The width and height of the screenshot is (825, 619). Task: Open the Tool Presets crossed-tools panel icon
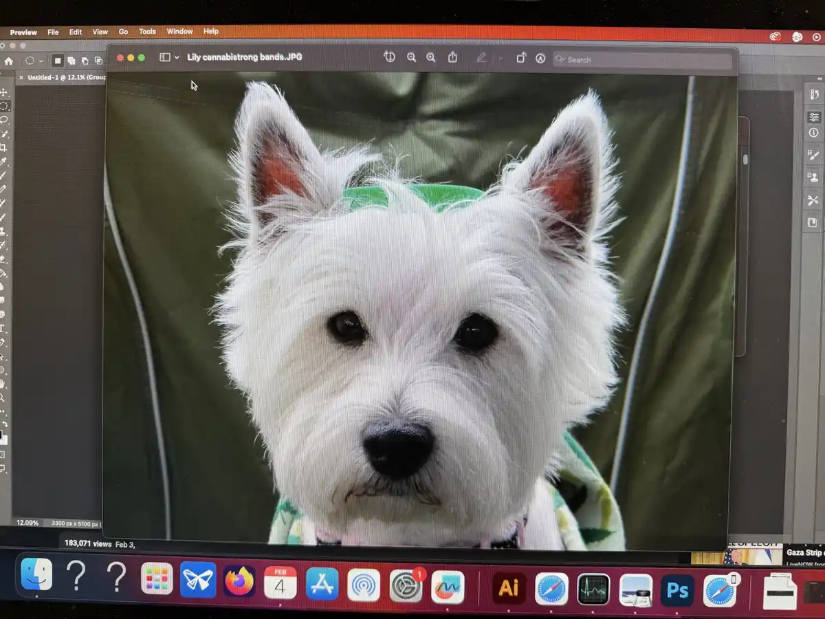tap(813, 199)
